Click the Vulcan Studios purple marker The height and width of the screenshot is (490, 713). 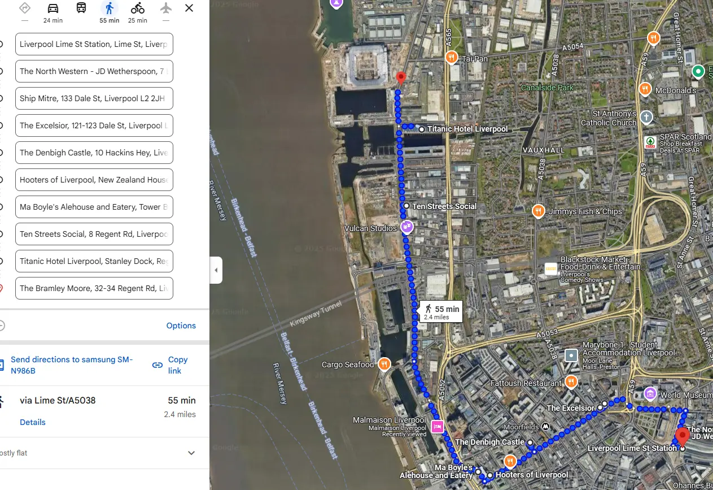tap(406, 227)
